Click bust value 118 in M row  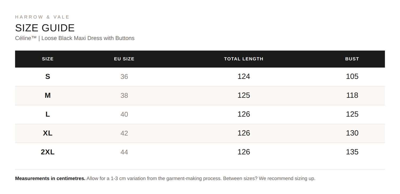click(x=352, y=95)
